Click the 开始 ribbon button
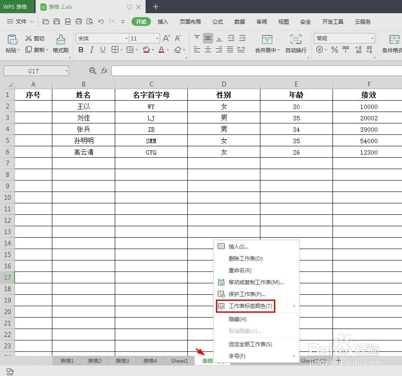 [x=141, y=22]
